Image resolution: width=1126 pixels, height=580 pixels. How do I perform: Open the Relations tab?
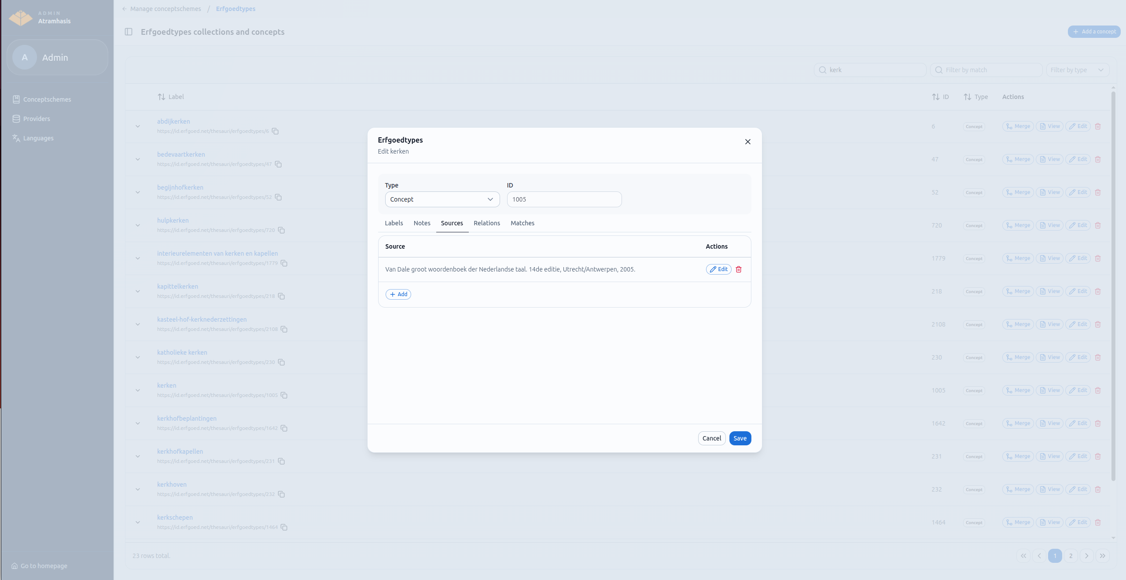click(x=487, y=223)
